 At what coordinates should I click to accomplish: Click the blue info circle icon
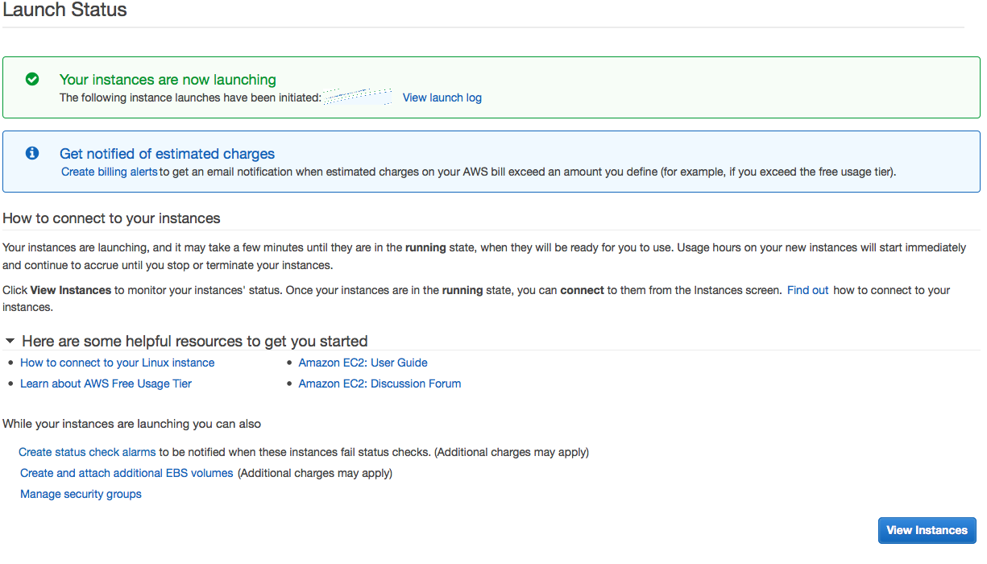[x=32, y=153]
